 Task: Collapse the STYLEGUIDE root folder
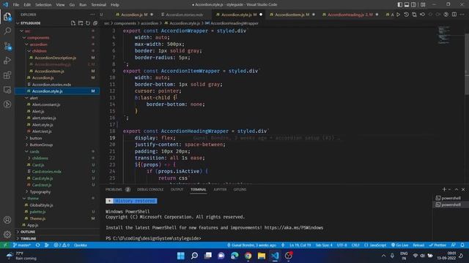(57, 23)
